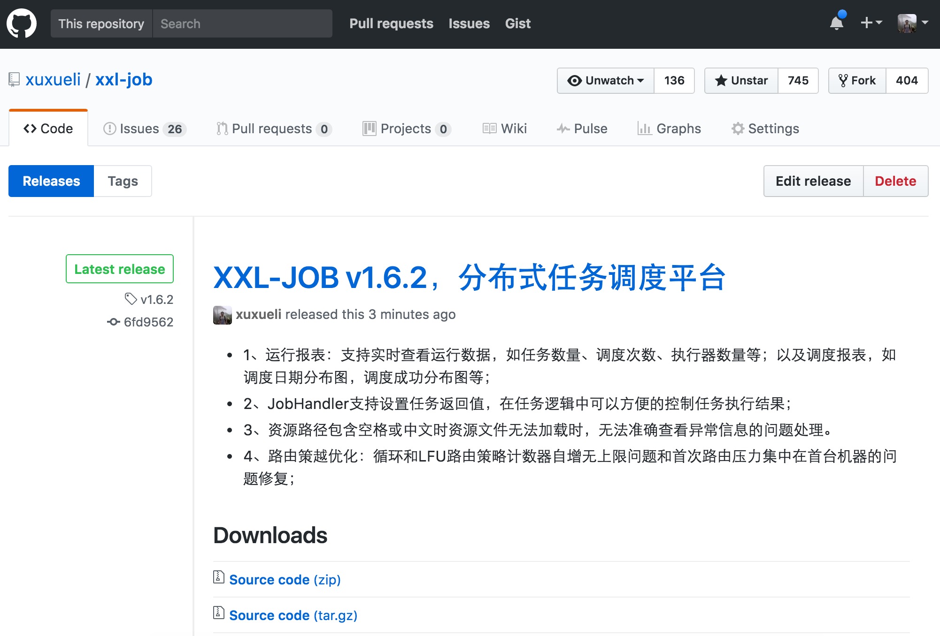Open the repository Pull requests tab
The image size is (940, 636).
tap(274, 129)
